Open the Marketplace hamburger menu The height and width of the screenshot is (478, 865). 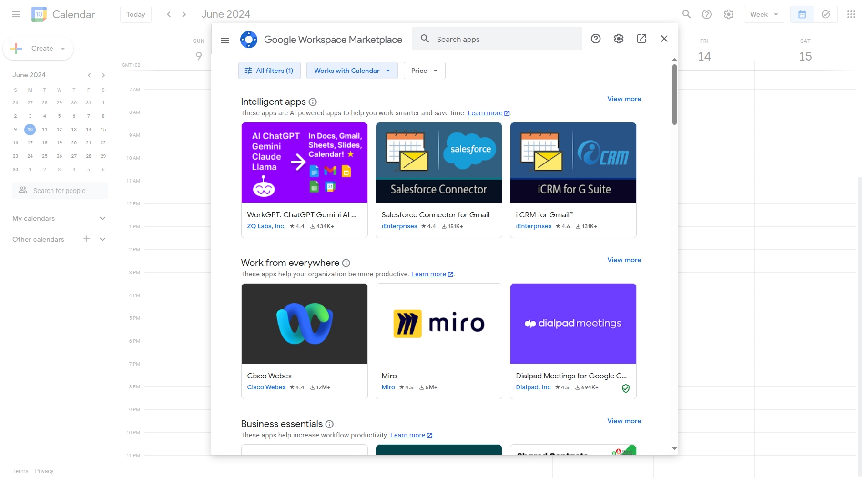(225, 40)
